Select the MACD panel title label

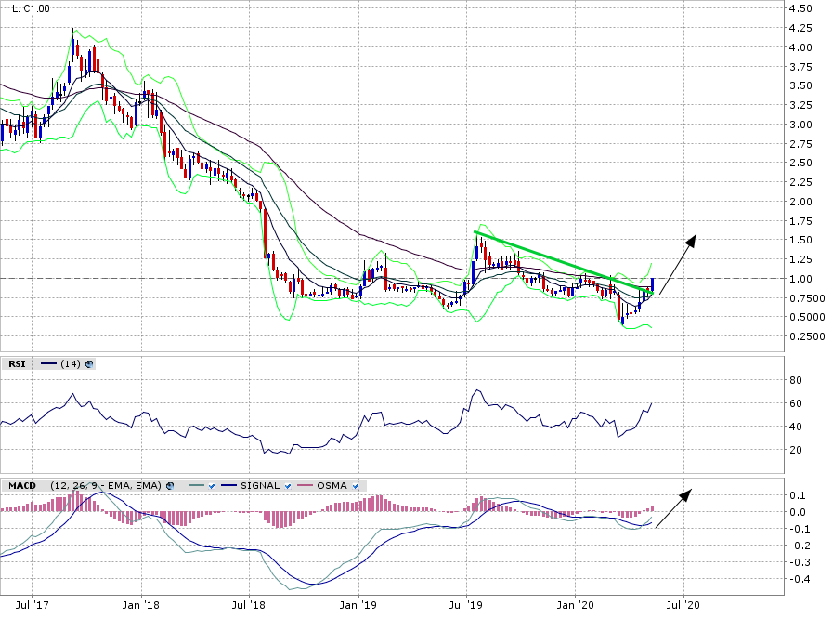22,485
